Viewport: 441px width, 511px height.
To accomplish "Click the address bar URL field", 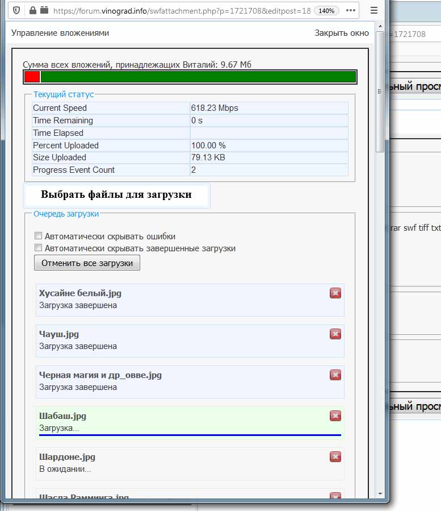I will point(182,11).
